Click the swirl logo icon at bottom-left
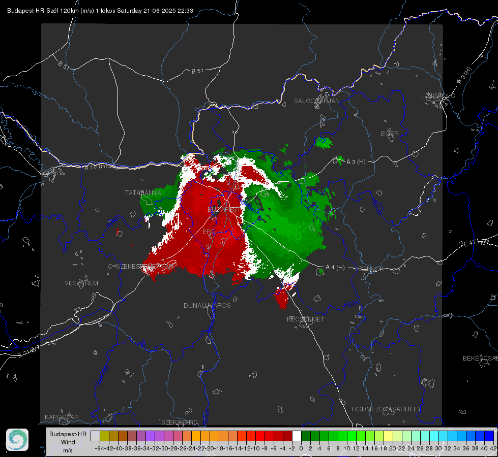498x457 pixels. (x=17, y=440)
